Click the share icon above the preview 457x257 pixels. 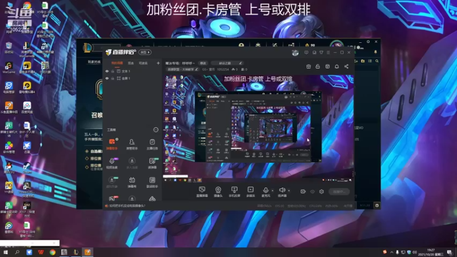pyautogui.click(x=346, y=66)
